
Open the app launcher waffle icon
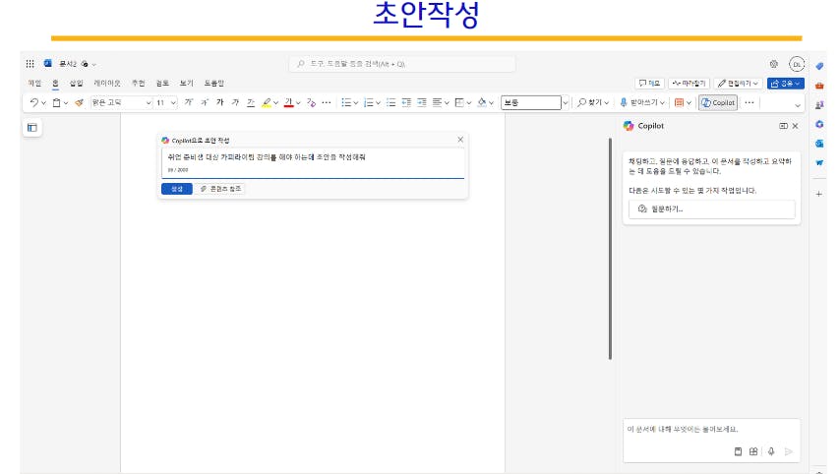tap(30, 63)
